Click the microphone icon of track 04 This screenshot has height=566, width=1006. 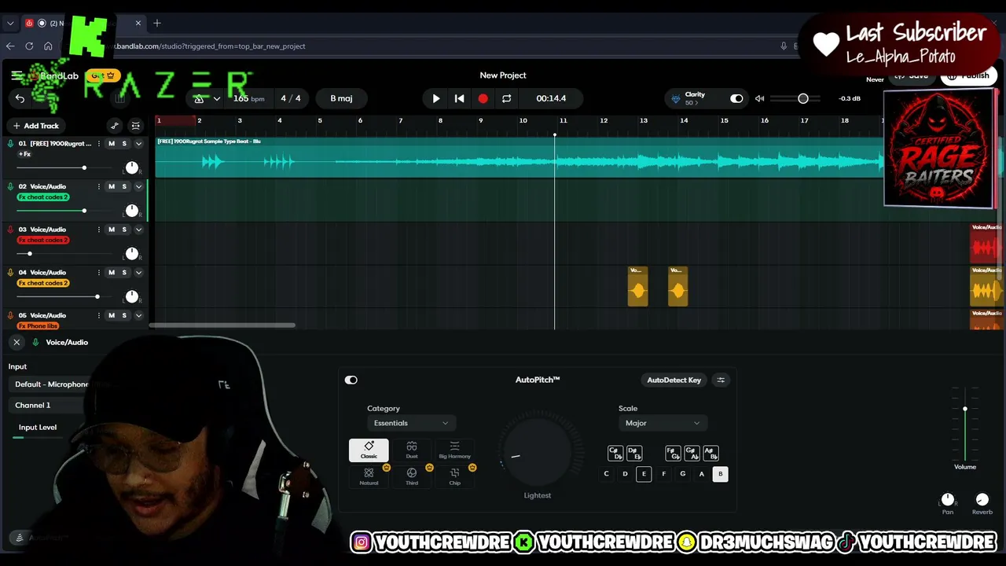pos(11,272)
